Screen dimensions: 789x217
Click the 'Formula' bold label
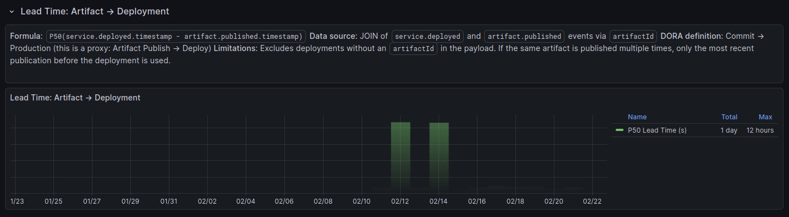pos(26,36)
